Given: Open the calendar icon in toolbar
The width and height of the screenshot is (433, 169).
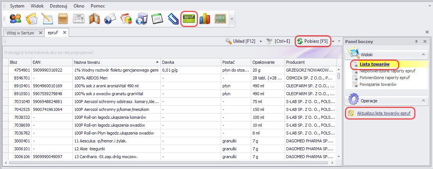Looking at the screenshot, I should pyautogui.click(x=156, y=19).
